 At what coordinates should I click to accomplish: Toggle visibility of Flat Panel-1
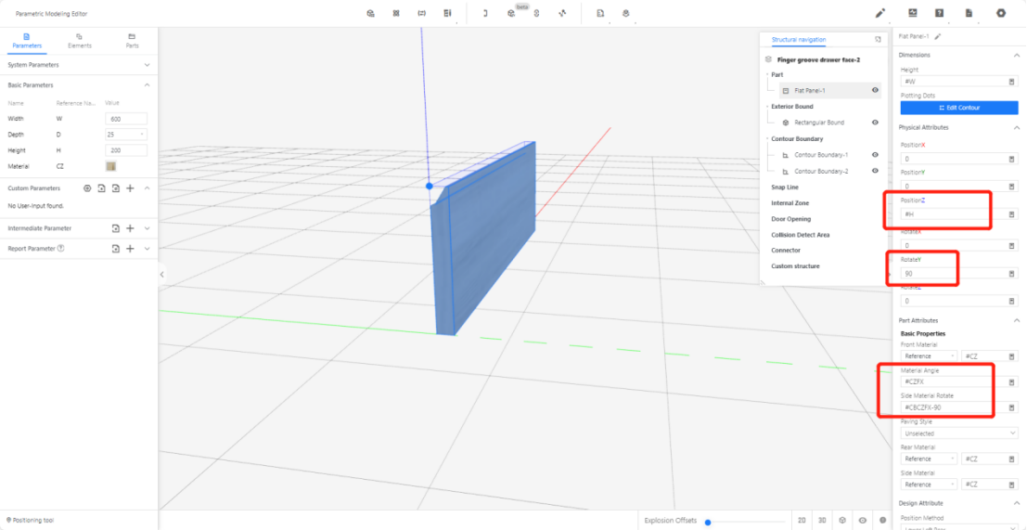click(x=875, y=90)
